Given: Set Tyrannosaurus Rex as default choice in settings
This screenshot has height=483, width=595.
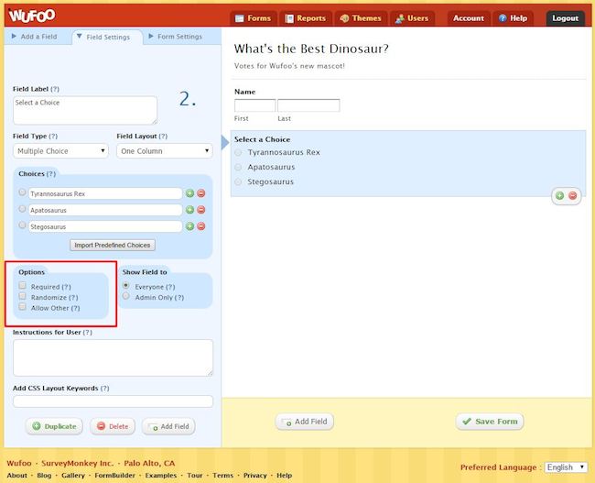Looking at the screenshot, I should [22, 192].
